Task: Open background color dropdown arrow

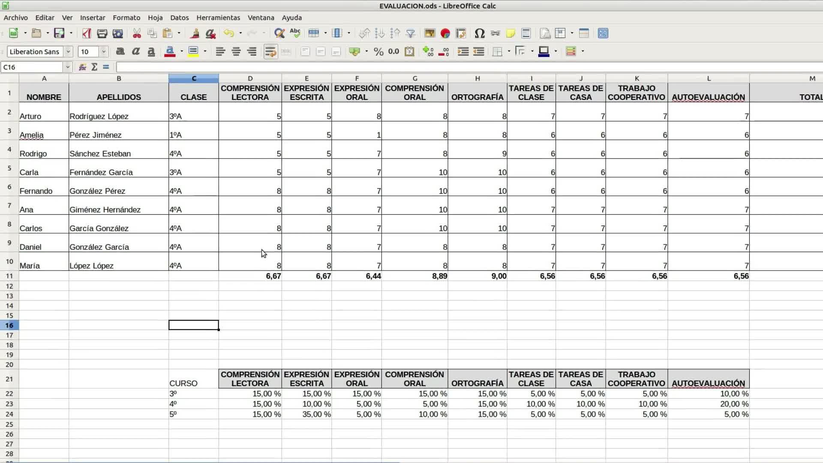Action: pyautogui.click(x=205, y=52)
